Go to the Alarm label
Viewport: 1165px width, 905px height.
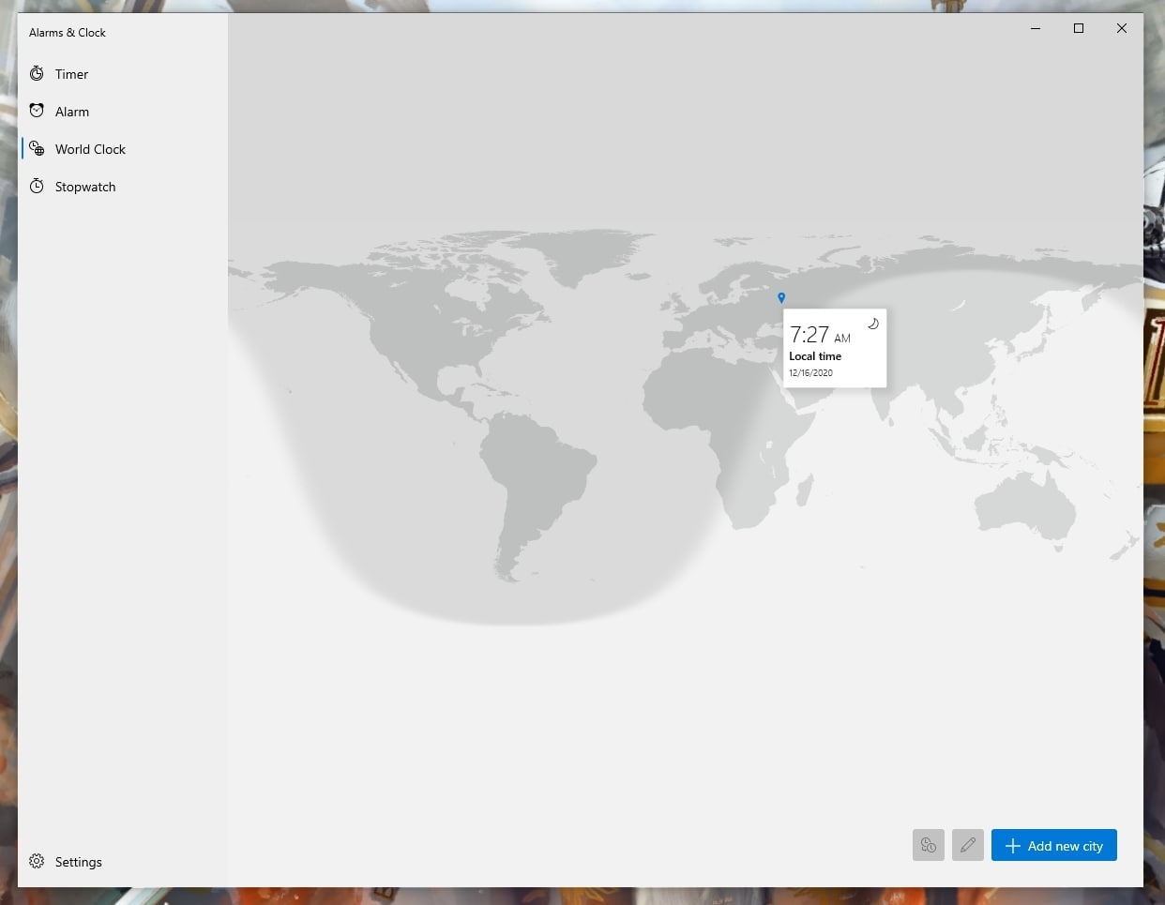click(72, 112)
